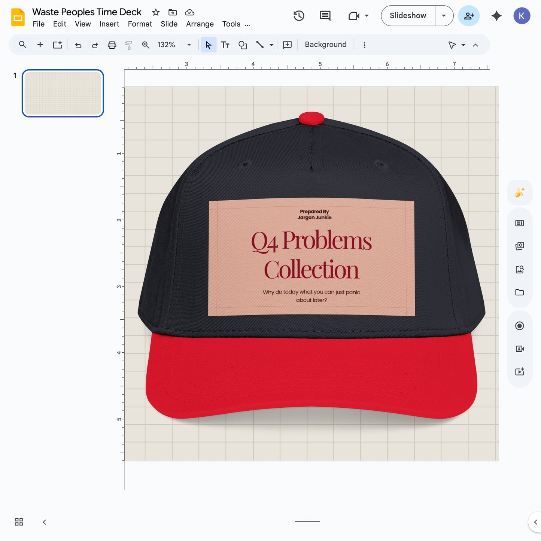This screenshot has width=541, height=541.
Task: Open the toolbar more options dots
Action: pyautogui.click(x=364, y=45)
